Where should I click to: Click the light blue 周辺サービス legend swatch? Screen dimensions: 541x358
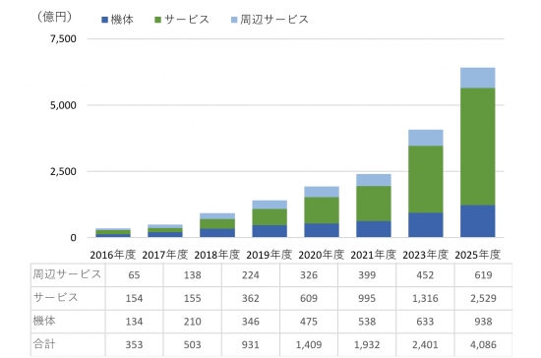tap(234, 20)
